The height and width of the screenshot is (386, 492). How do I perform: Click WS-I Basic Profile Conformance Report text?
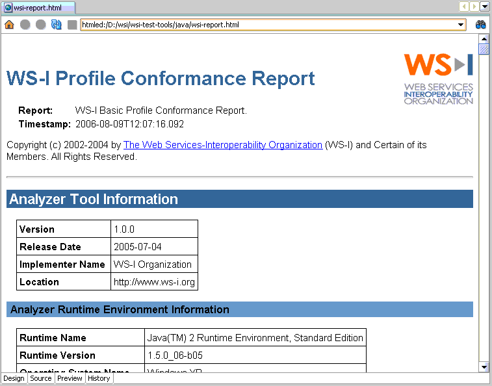161,110
